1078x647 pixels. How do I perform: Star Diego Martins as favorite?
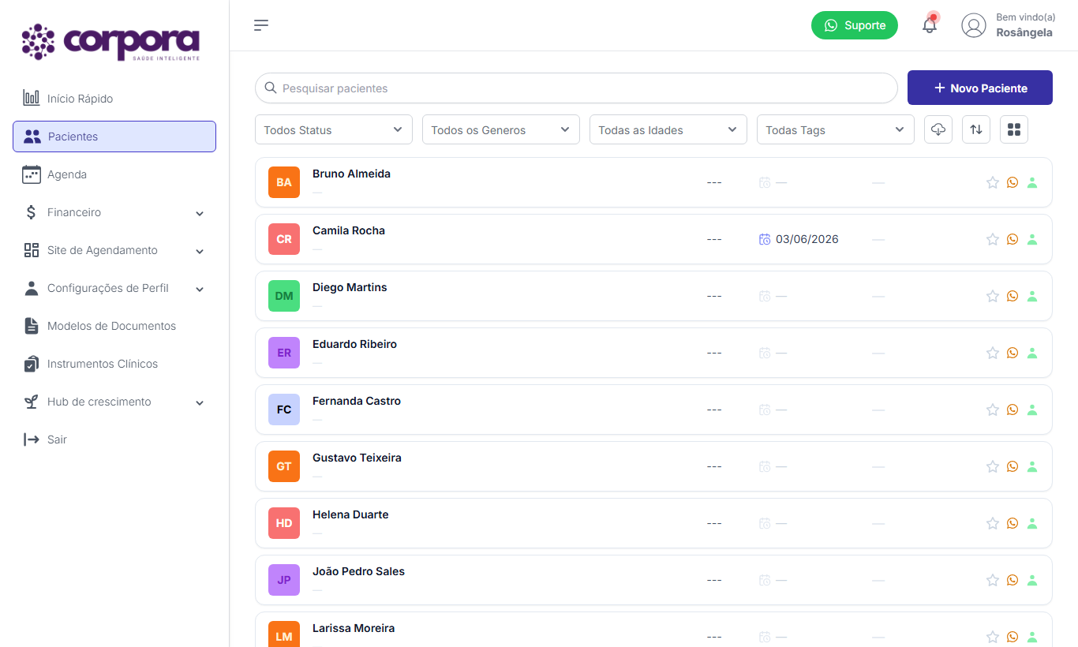tap(993, 296)
